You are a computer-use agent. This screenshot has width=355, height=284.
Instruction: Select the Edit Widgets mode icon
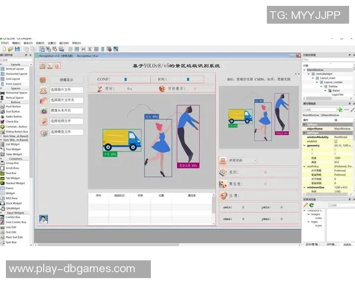(x=42, y=49)
